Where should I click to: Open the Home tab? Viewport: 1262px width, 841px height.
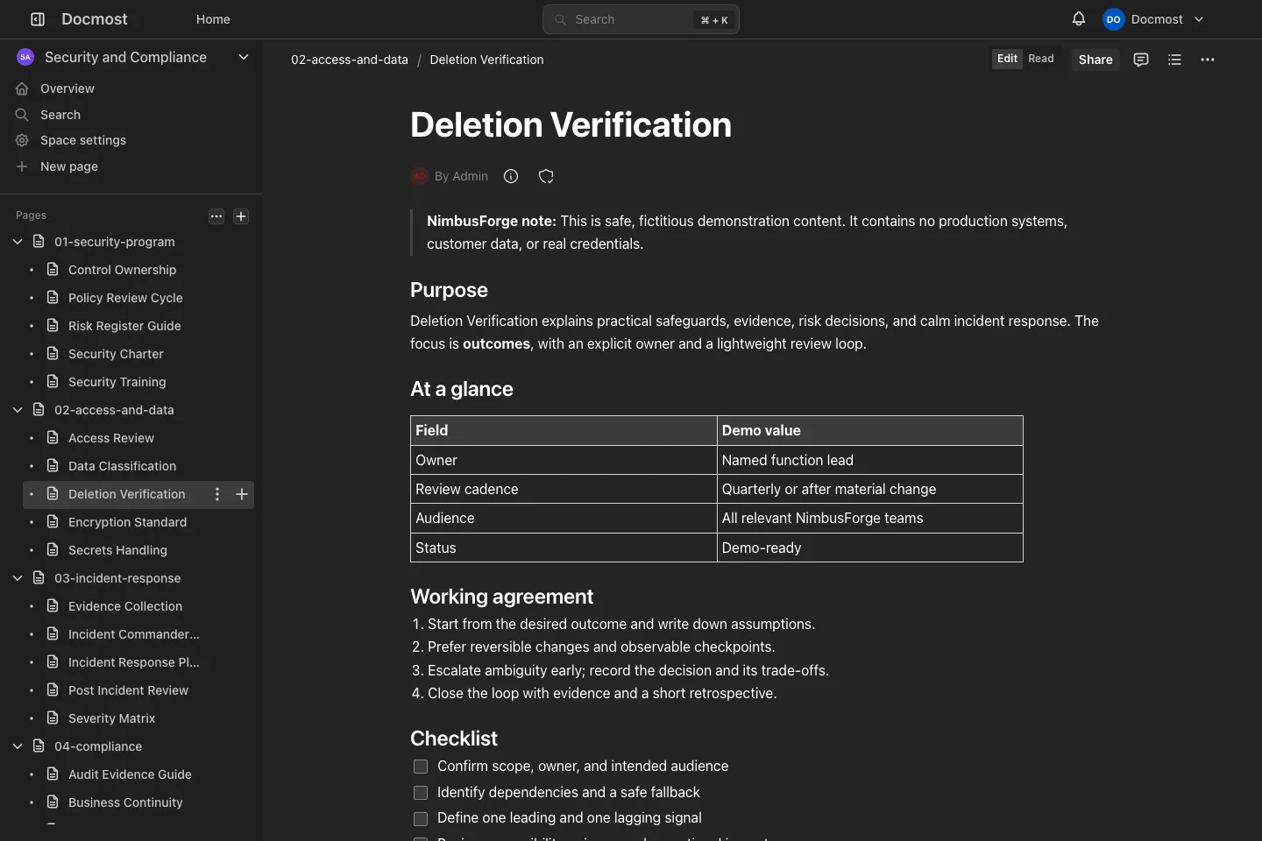(x=213, y=19)
